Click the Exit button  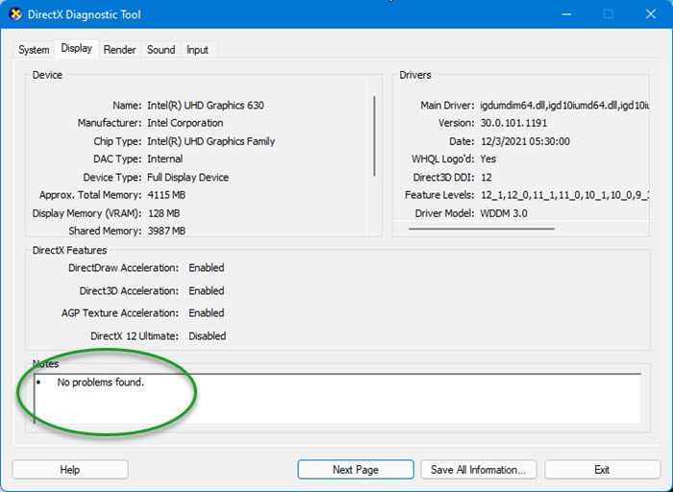tap(602, 470)
